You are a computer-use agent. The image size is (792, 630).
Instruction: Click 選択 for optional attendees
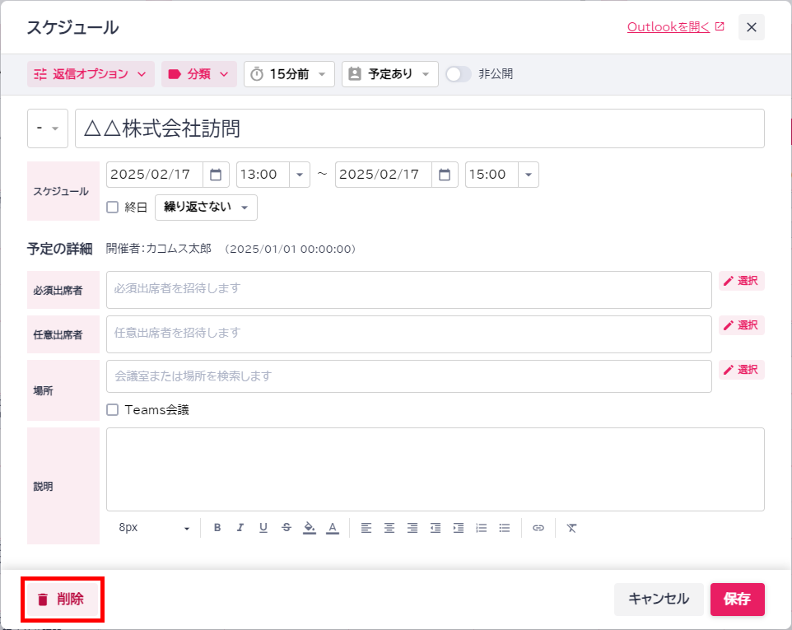coord(742,325)
